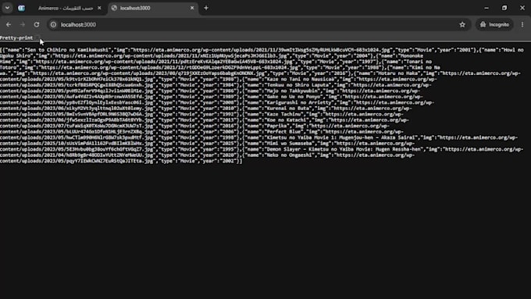Image resolution: width=531 pixels, height=299 pixels.
Task: Click the text "Kurenai no Buta"
Action: [288, 109]
